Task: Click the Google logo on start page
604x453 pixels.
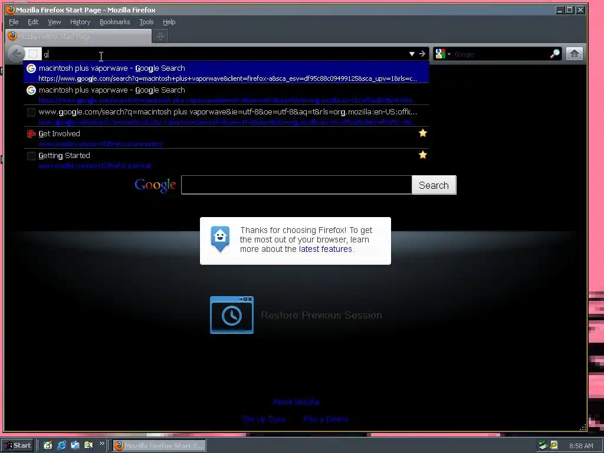Action: click(x=155, y=185)
